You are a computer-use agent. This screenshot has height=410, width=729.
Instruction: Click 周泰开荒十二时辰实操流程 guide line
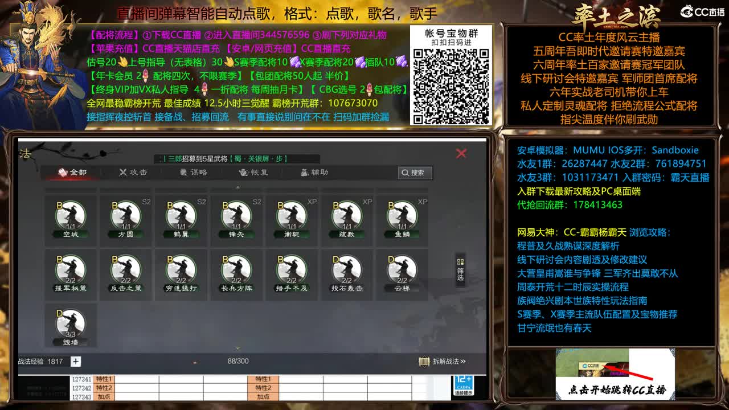572,287
